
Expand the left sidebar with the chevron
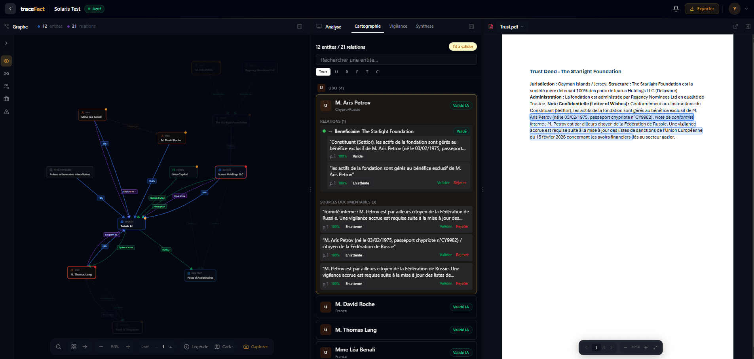coord(6,43)
